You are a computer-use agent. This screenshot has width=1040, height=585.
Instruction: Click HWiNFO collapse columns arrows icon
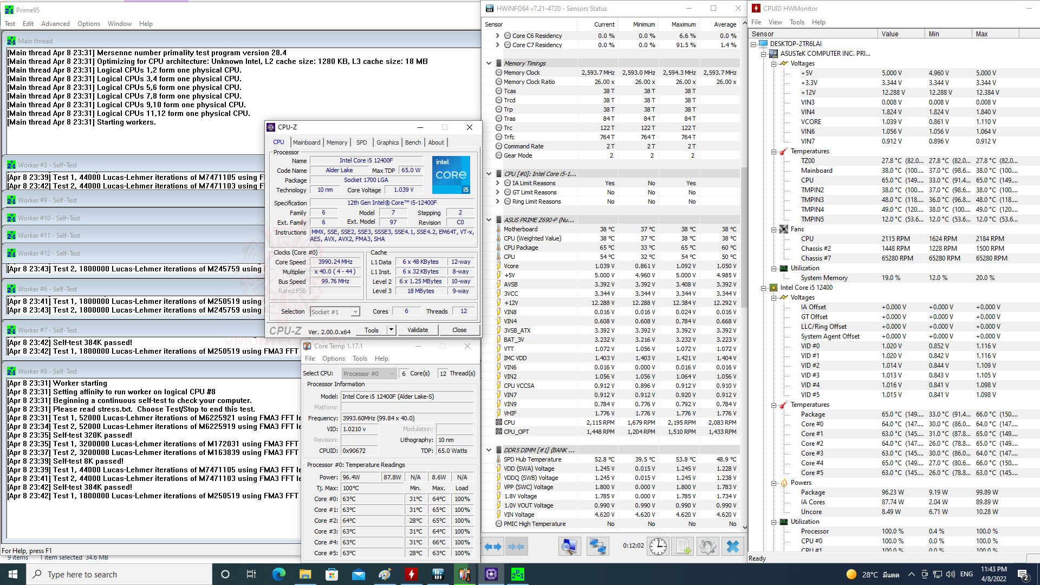point(517,547)
